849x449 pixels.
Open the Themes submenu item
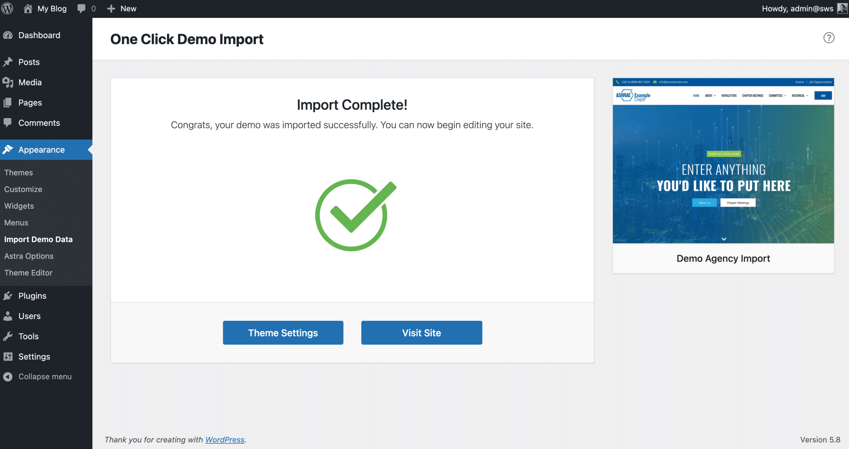[19, 172]
